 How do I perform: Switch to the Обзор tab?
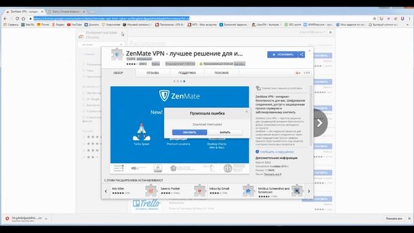click(x=118, y=72)
